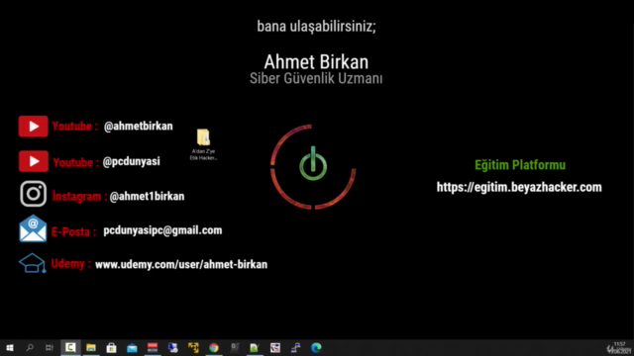
Task: Click the name "Ahmet Birkan"
Action: coord(316,62)
